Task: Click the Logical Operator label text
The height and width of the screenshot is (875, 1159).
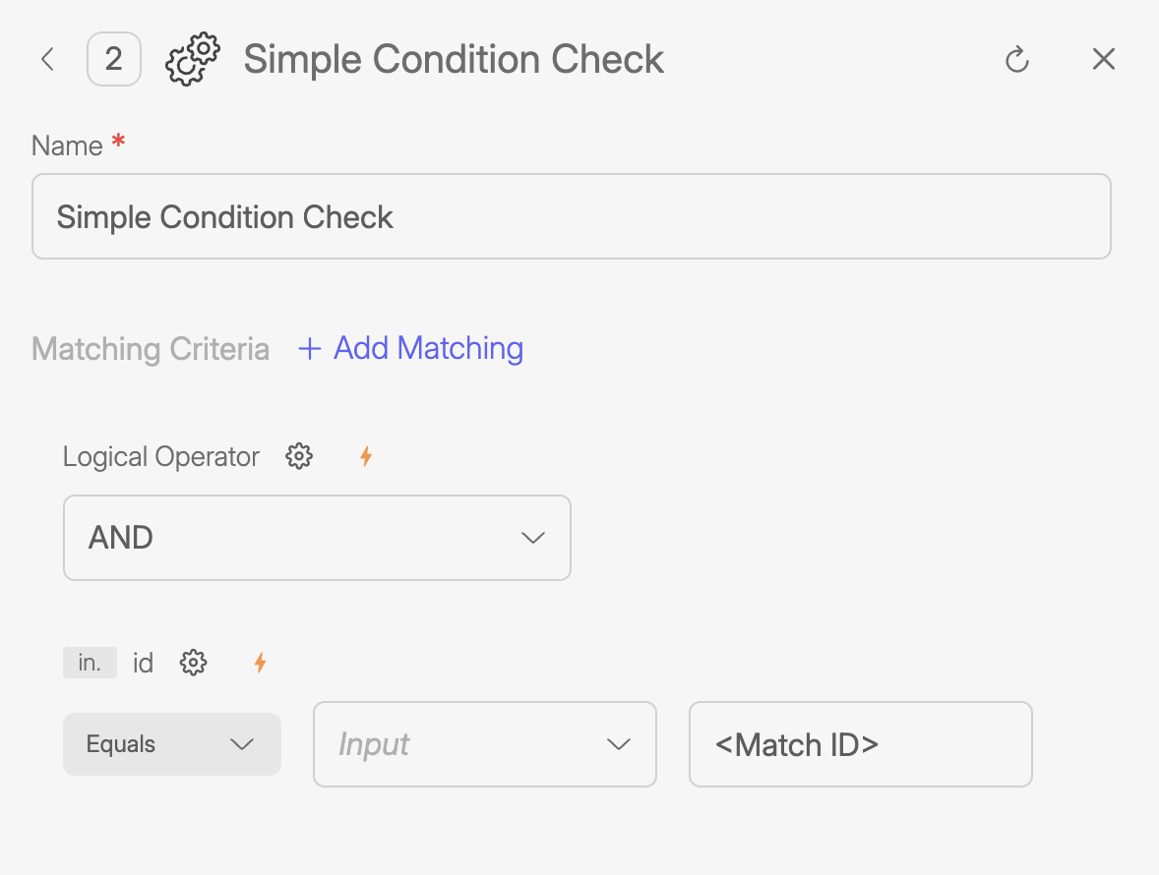Action: [x=161, y=457]
